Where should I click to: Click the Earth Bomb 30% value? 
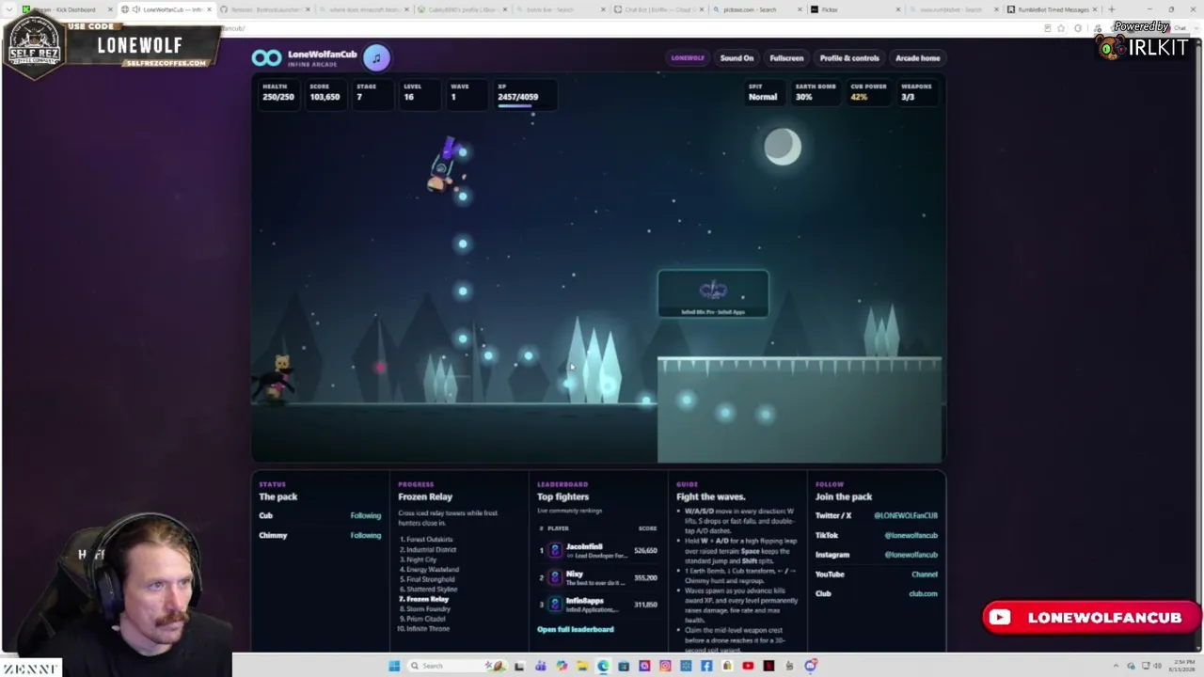pos(803,97)
